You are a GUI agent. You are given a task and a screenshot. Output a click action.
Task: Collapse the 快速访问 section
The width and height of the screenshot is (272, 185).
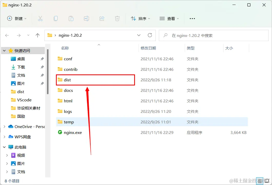4,51
